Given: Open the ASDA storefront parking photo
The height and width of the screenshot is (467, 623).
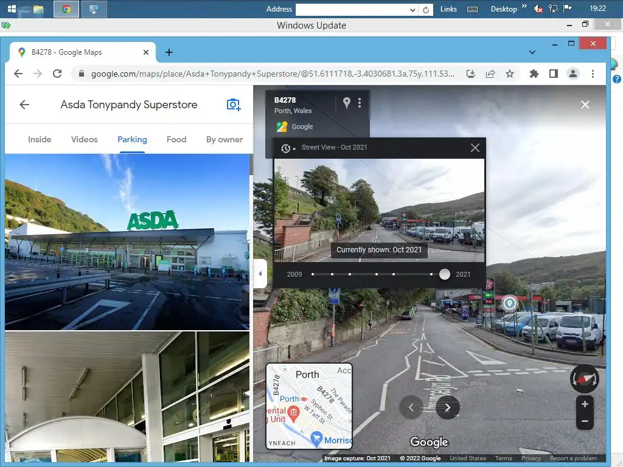Looking at the screenshot, I should pos(127,242).
